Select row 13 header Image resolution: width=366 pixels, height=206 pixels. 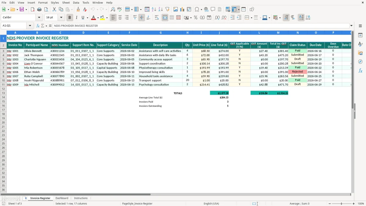(x=3, y=93)
